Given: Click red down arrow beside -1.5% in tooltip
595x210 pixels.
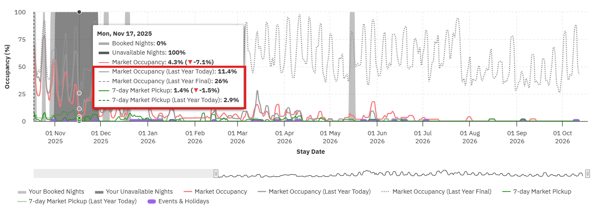Looking at the screenshot, I should [196, 90].
